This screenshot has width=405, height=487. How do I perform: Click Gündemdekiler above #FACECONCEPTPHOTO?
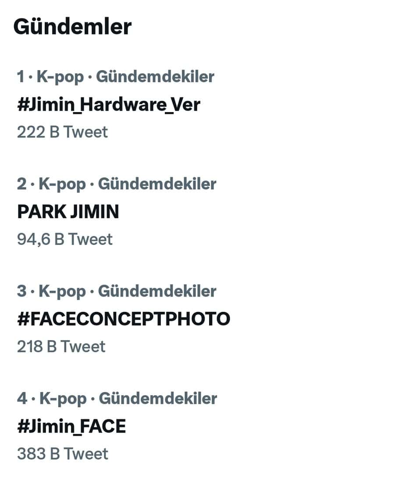click(157, 291)
